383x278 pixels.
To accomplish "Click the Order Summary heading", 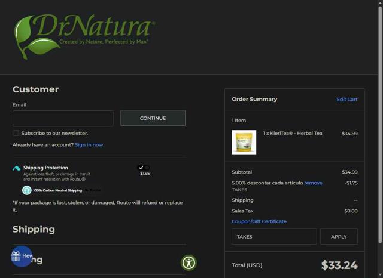I will click(254, 99).
